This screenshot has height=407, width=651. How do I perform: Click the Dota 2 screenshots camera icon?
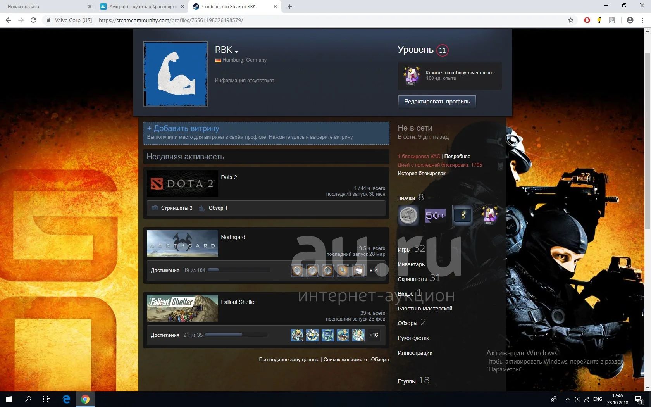[155, 208]
